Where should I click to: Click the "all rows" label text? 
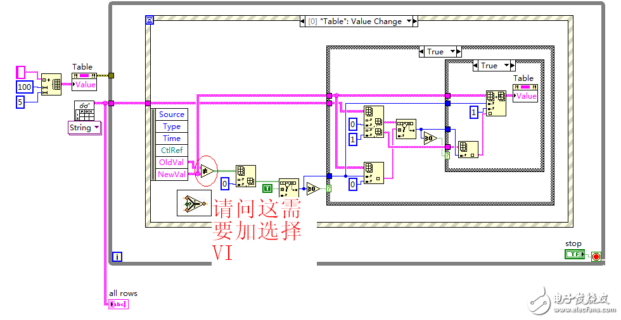pos(123,293)
